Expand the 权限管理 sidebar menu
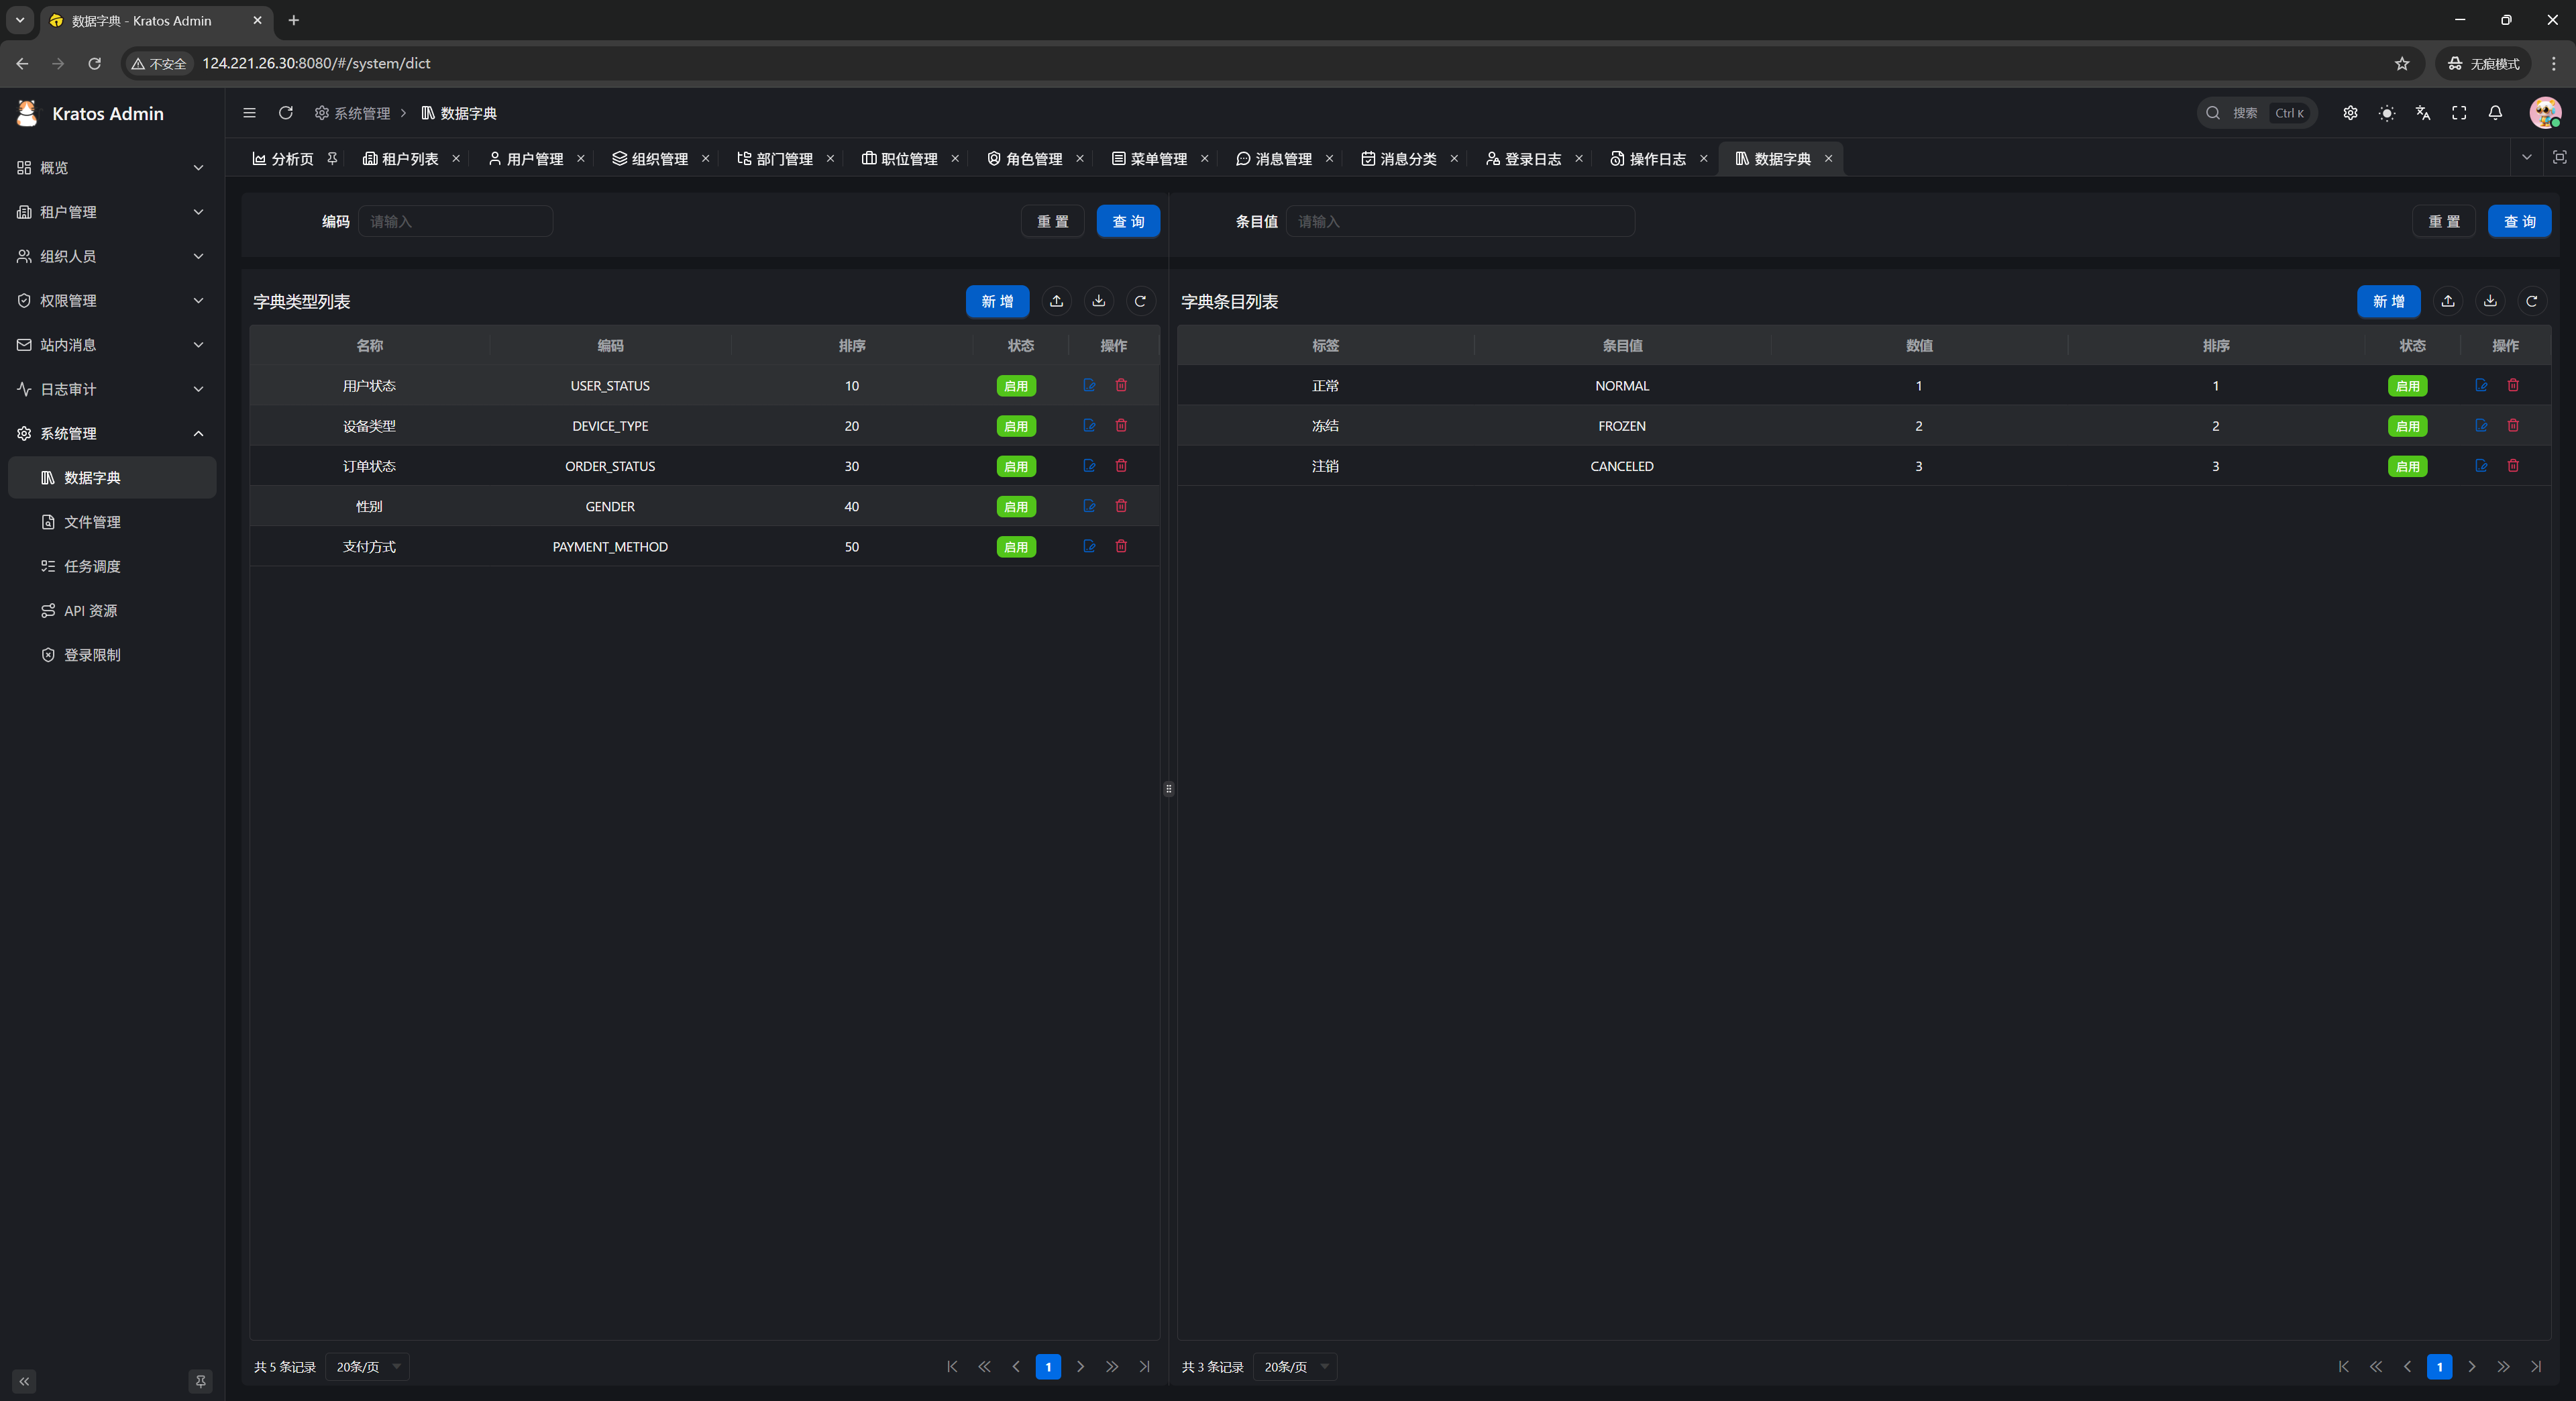The height and width of the screenshot is (1401, 2576). click(112, 300)
